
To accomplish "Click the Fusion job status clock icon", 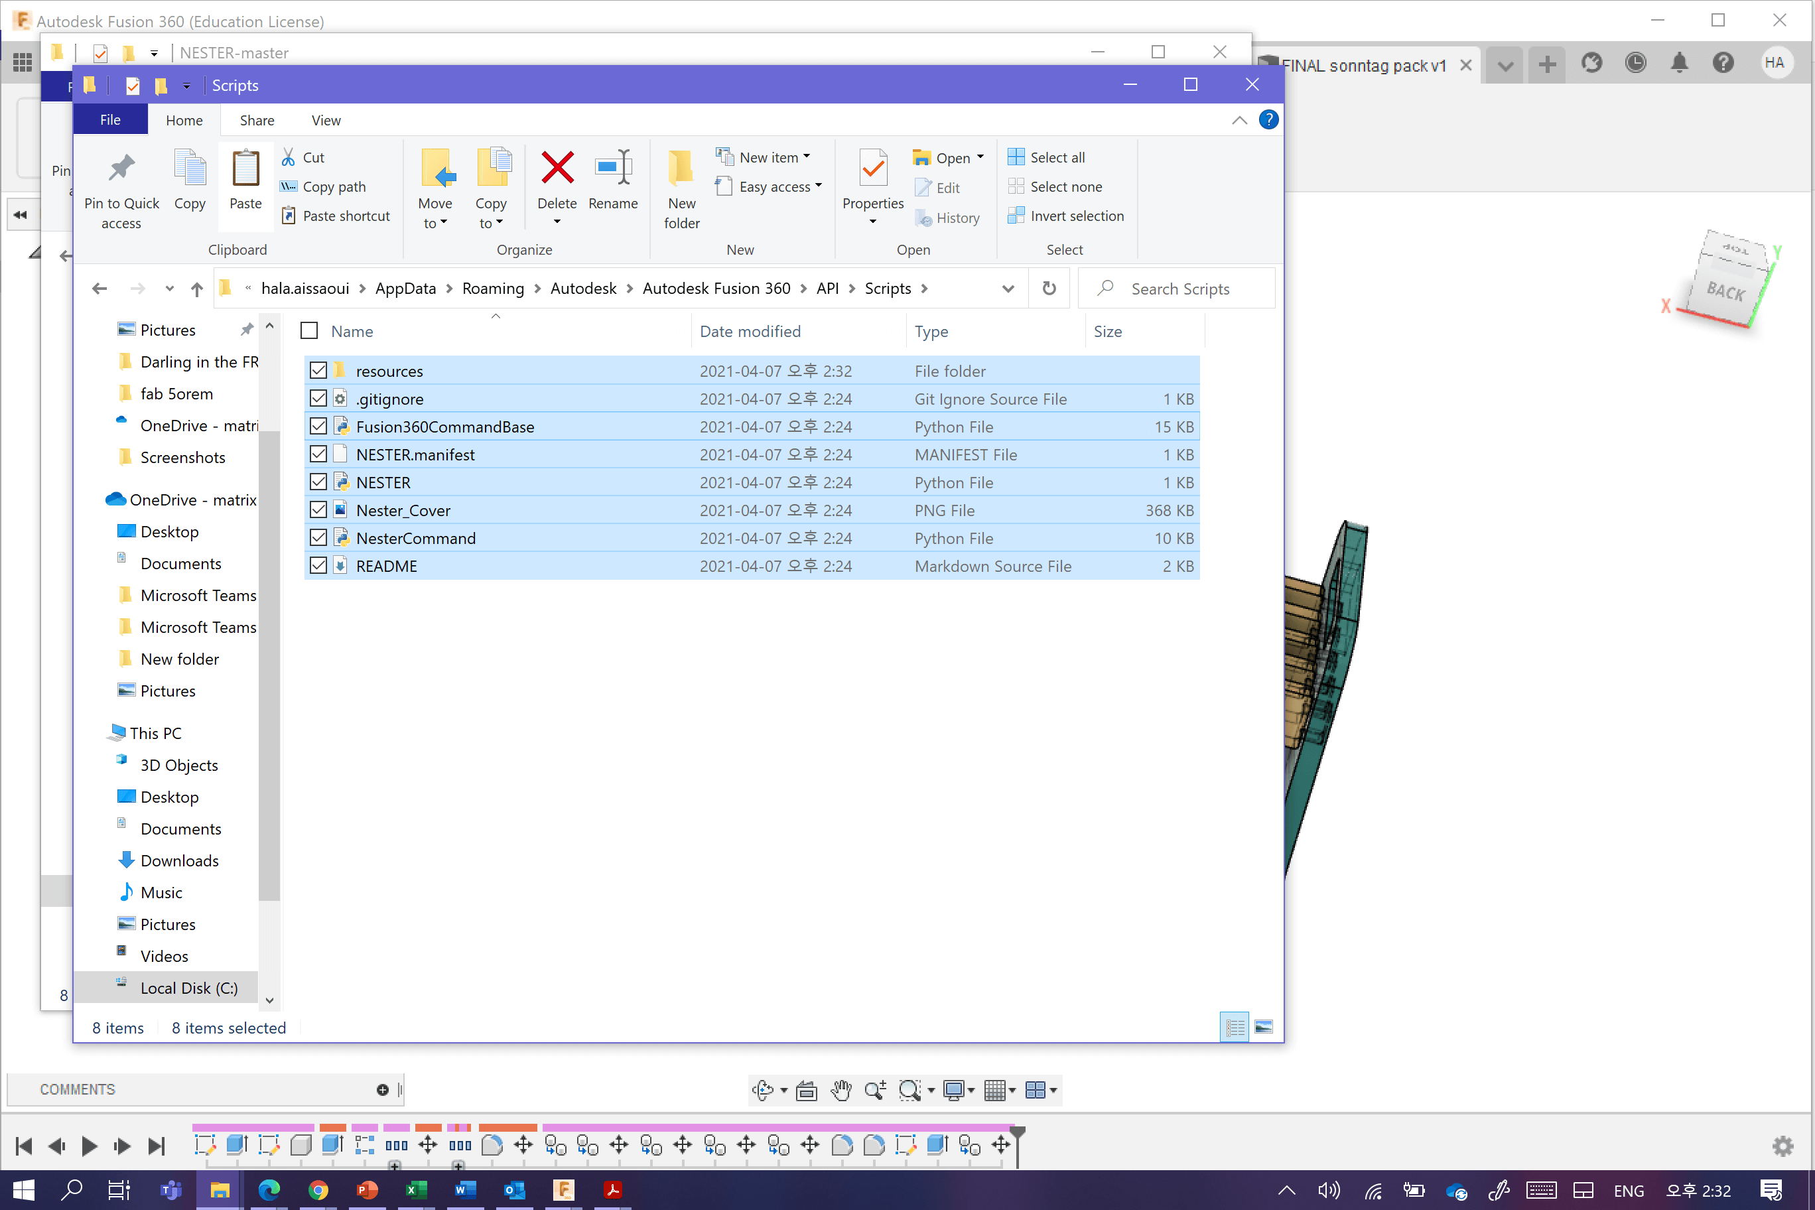I will [x=1635, y=63].
